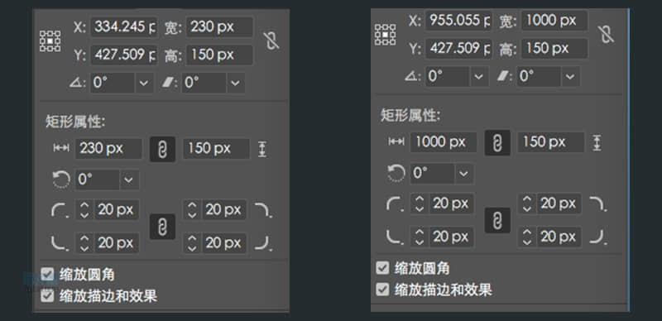Click the rectangle height icon in left panel
This screenshot has height=321, width=662.
click(x=262, y=149)
